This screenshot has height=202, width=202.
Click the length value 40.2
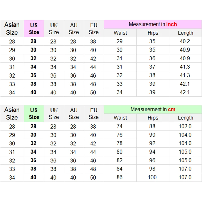(x=185, y=41)
